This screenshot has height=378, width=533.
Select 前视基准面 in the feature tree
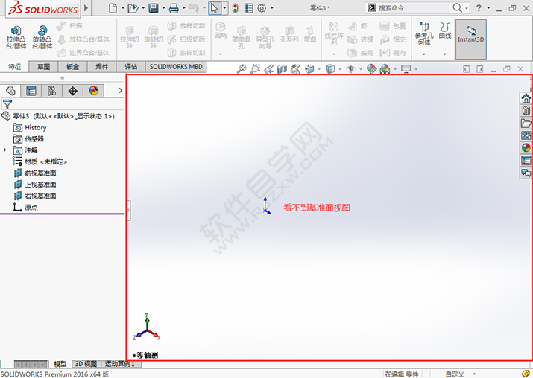pyautogui.click(x=40, y=173)
